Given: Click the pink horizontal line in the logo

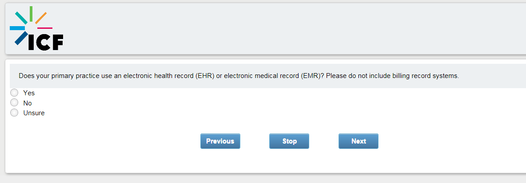Looking at the screenshot, I should pyautogui.click(x=44, y=28).
